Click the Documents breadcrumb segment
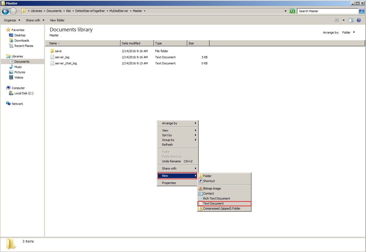This screenshot has height=252, width=366. (x=54, y=11)
